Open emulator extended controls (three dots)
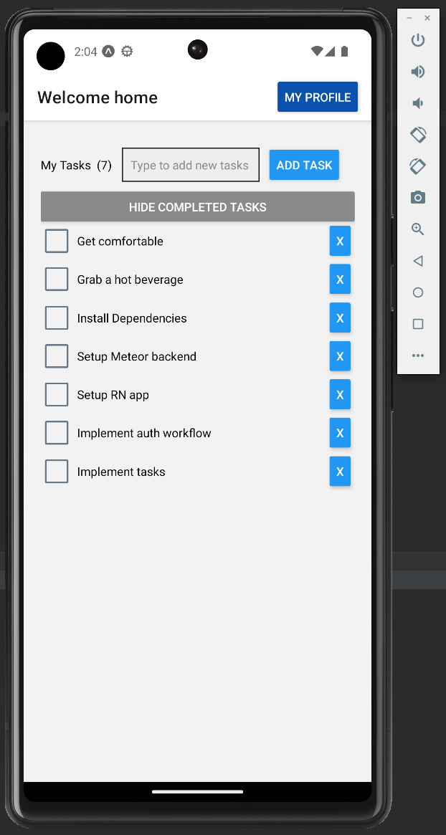446x835 pixels. click(x=418, y=356)
